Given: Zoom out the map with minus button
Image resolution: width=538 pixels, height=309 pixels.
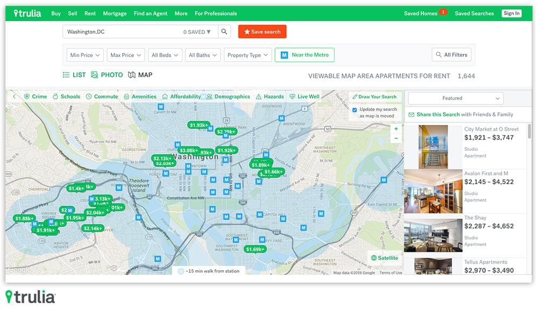Looking at the screenshot, I should pos(396,138).
